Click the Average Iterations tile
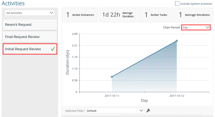The image size is (215, 117). 193,15
